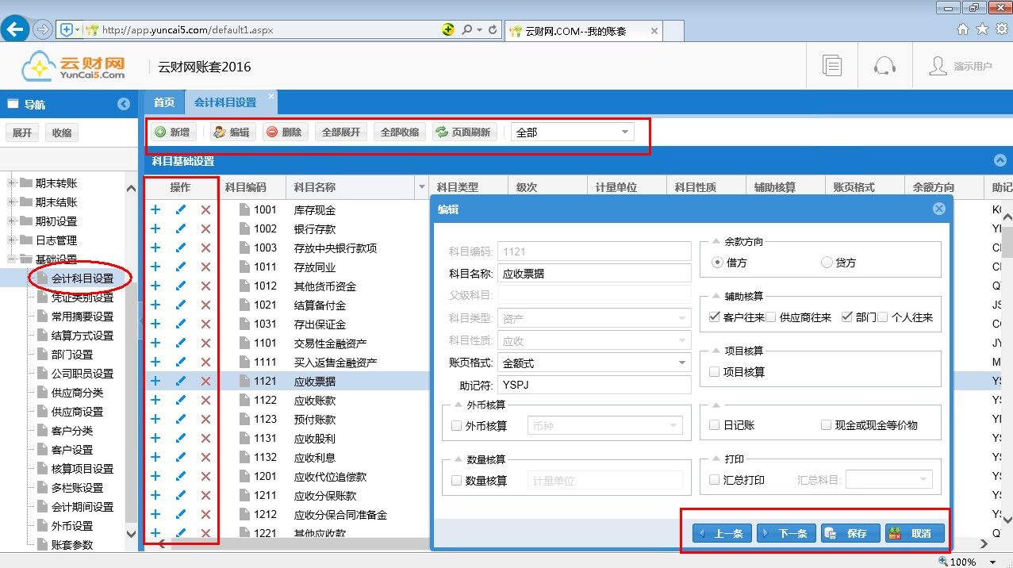
Task: Click the 保存 button in dialog
Action: pyautogui.click(x=849, y=533)
